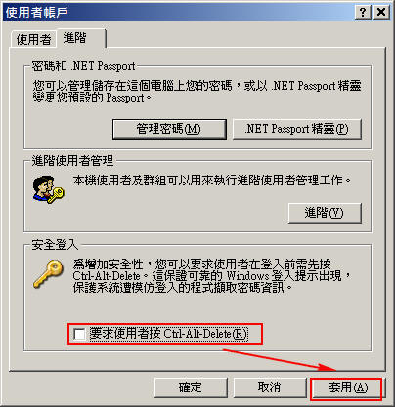
Task: Click the users-with-key icon
Action: click(x=48, y=190)
